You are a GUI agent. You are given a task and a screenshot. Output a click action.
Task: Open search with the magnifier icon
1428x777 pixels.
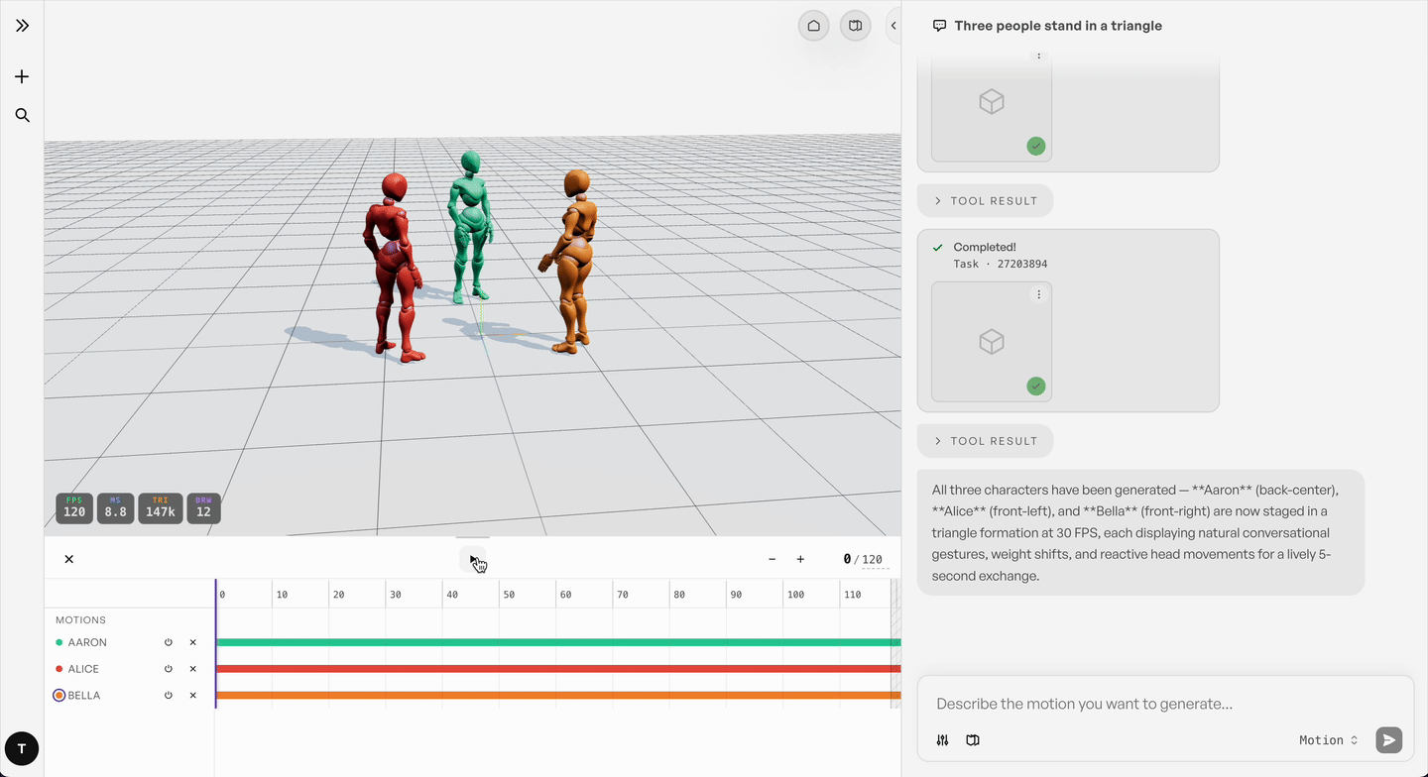22,115
